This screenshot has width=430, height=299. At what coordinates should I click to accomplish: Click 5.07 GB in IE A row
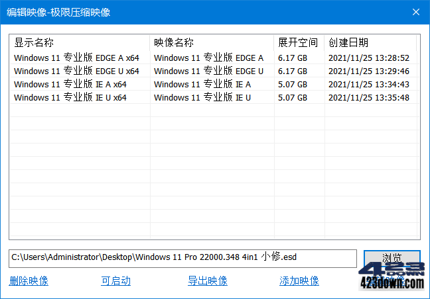pyautogui.click(x=293, y=85)
